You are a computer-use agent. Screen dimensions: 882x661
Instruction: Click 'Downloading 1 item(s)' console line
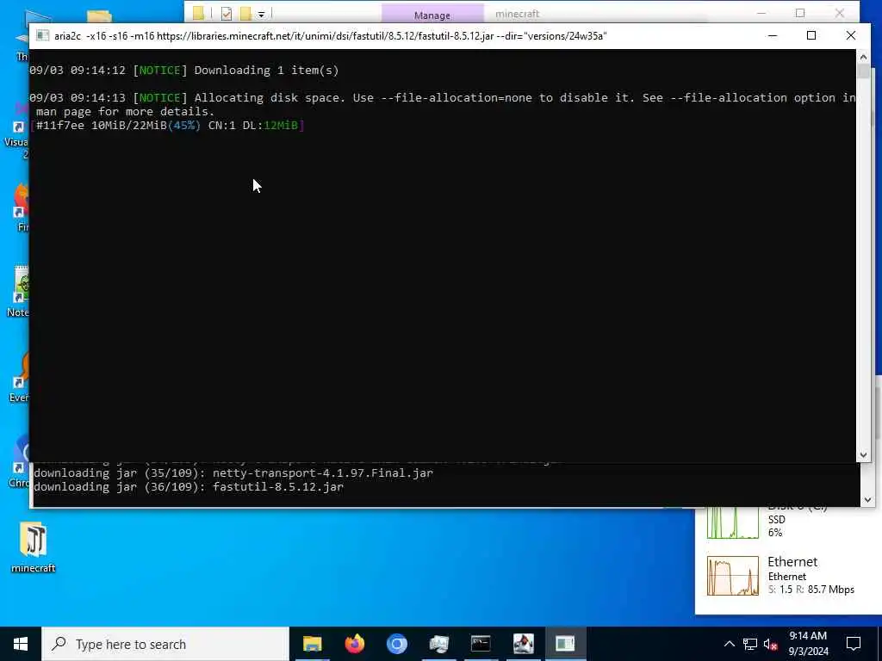tap(267, 71)
